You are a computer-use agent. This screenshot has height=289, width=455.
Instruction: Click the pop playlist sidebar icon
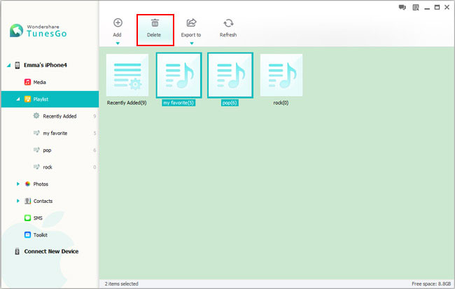(36, 150)
